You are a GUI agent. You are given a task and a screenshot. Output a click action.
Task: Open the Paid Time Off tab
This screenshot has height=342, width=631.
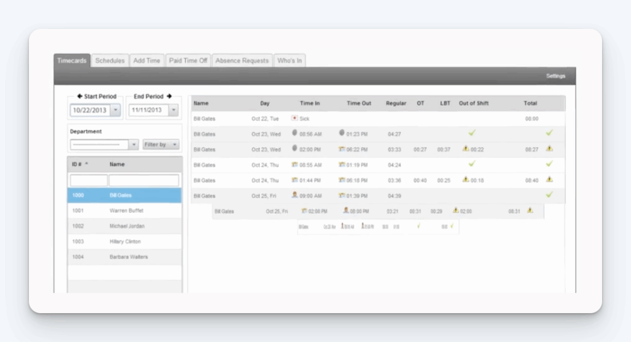[x=188, y=61]
